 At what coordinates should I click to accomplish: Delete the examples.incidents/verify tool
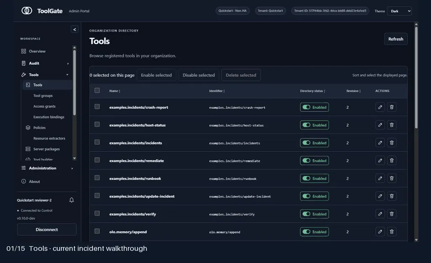(x=392, y=214)
